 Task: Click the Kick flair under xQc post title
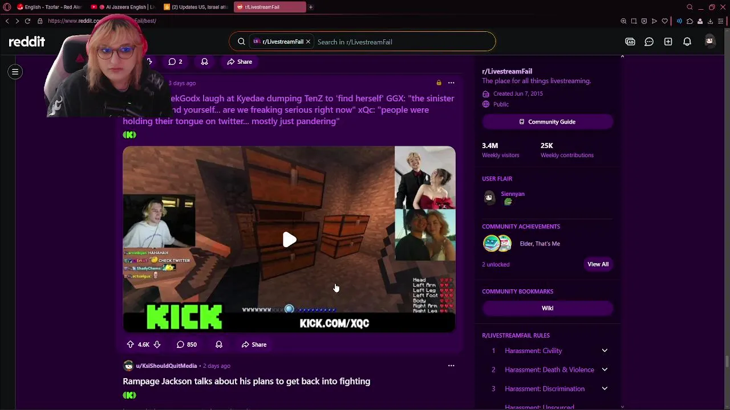click(x=129, y=135)
